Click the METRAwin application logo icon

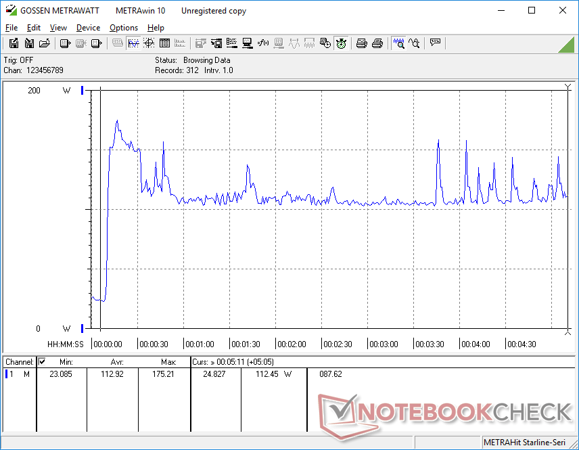pos(11,10)
